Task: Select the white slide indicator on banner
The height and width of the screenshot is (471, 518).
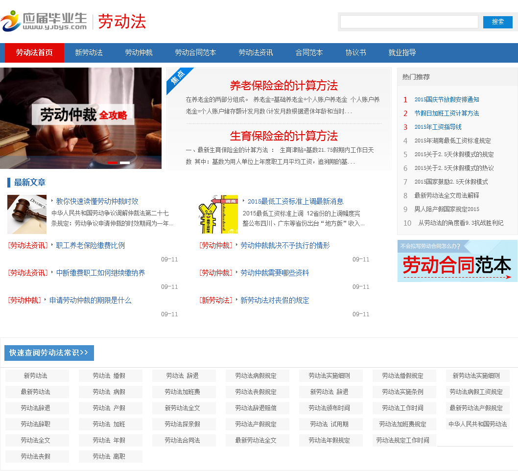Action: tap(124, 163)
